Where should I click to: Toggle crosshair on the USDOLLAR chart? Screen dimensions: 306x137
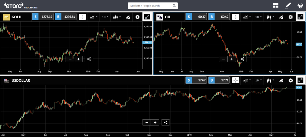[x=236, y=80]
